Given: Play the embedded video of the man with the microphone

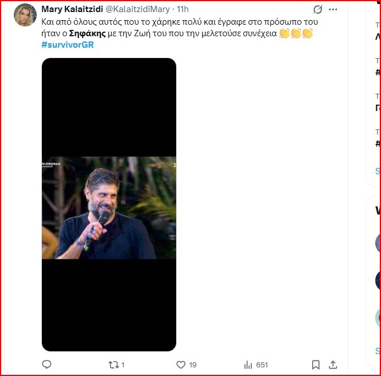Looking at the screenshot, I should pos(109,207).
